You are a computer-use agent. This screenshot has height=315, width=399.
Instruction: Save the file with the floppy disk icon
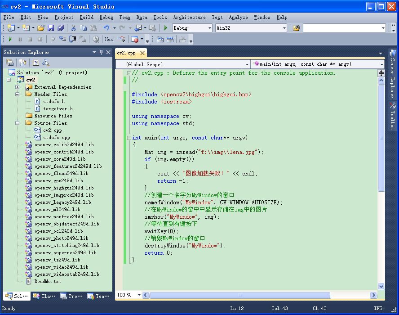click(51, 28)
